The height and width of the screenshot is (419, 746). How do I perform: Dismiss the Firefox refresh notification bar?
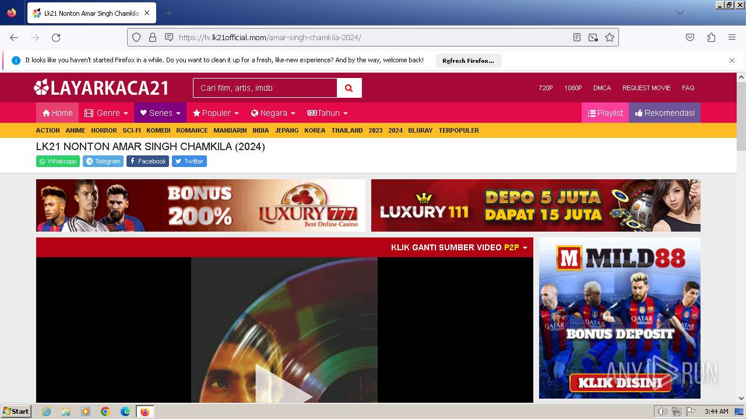732,61
